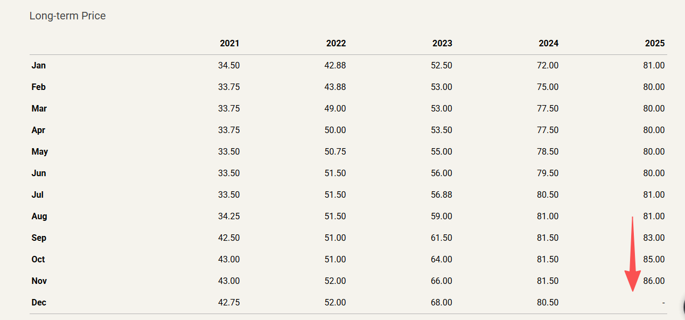685x320 pixels.
Task: Click the Oct 2025 price 85.00
Action: coord(654,260)
